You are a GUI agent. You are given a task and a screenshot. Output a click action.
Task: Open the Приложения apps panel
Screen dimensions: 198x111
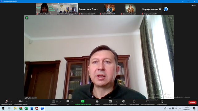pyautogui.click(x=134, y=102)
